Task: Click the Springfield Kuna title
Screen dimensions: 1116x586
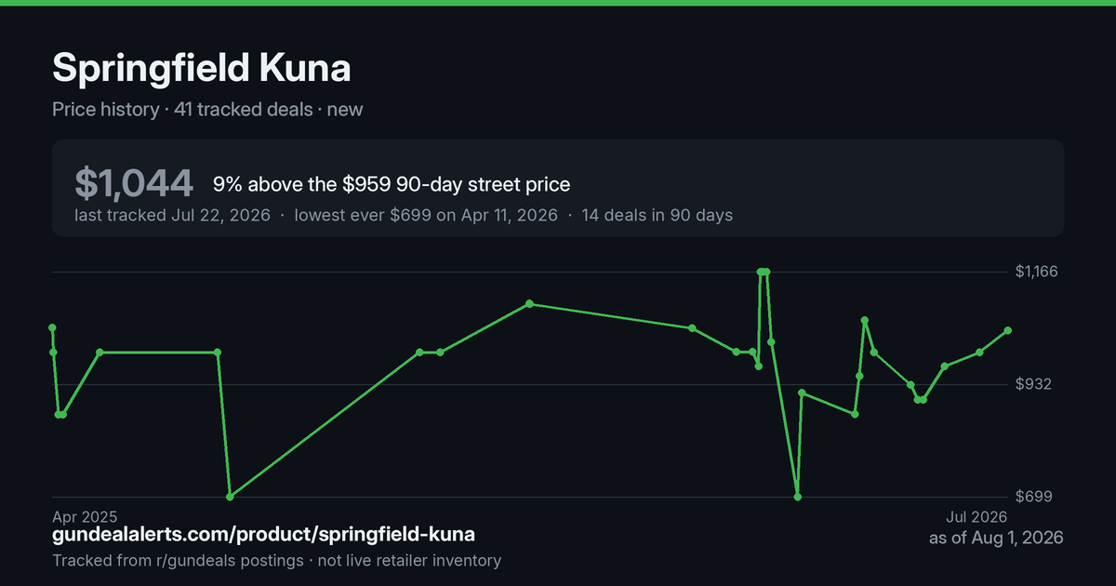Action: click(x=202, y=69)
